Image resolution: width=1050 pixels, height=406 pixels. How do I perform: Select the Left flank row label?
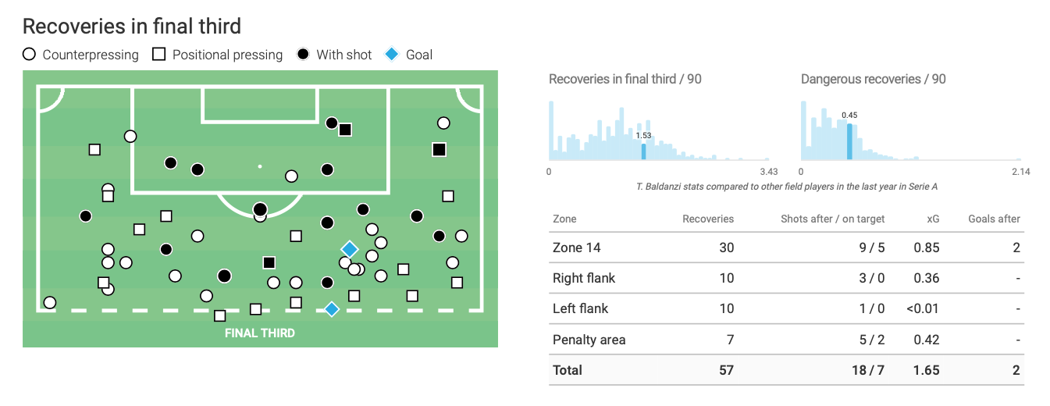pyautogui.click(x=580, y=308)
